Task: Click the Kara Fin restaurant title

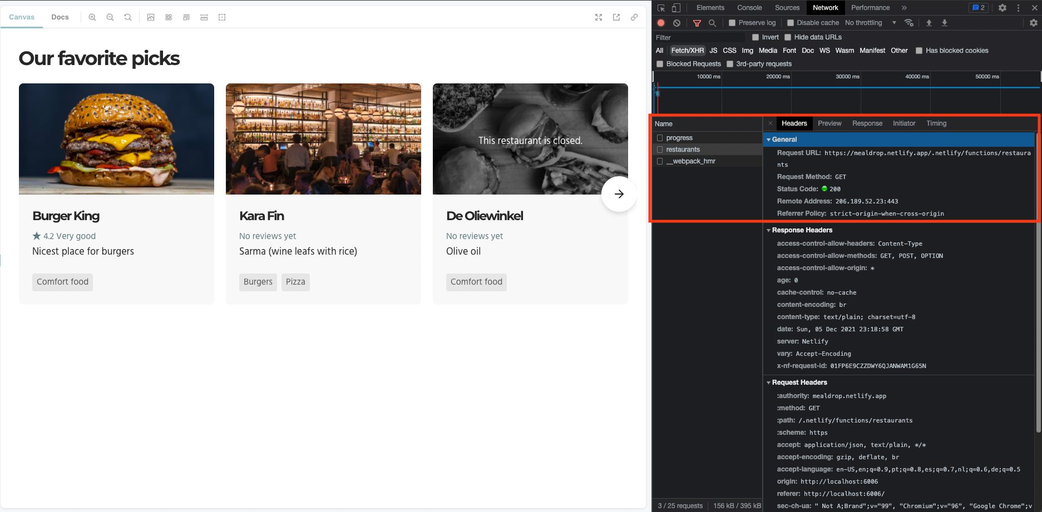Action: (261, 216)
